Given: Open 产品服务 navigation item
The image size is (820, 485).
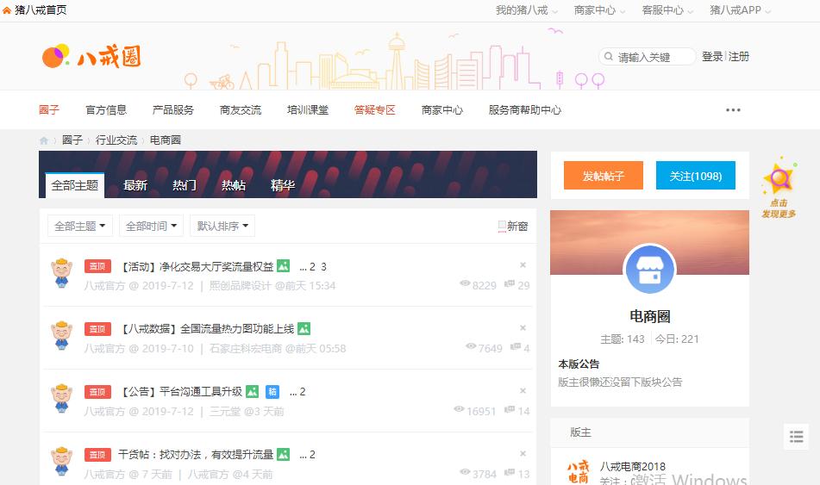Looking at the screenshot, I should (x=173, y=109).
